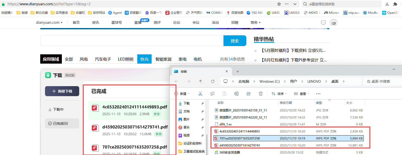Click the 在 桌面 中搜索 search box
The width and height of the screenshot is (402, 155).
(382, 81)
